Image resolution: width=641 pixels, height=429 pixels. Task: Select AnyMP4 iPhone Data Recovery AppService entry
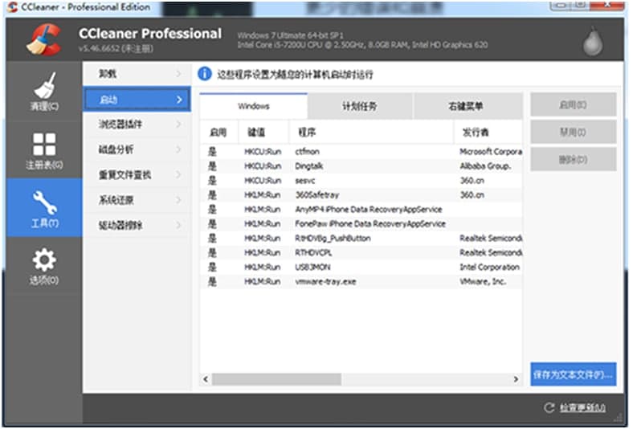click(361, 210)
